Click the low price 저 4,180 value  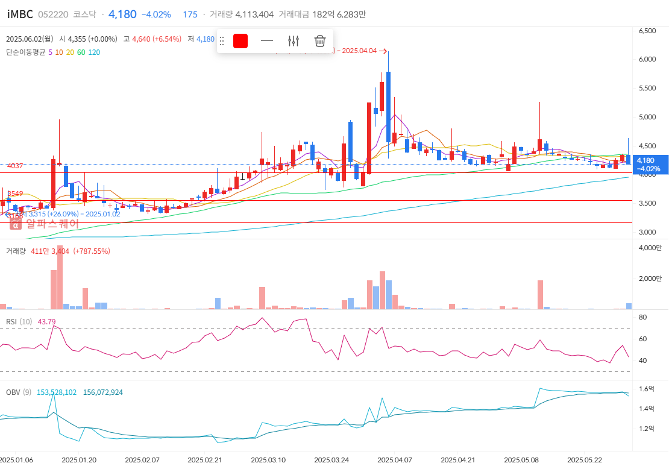click(201, 39)
